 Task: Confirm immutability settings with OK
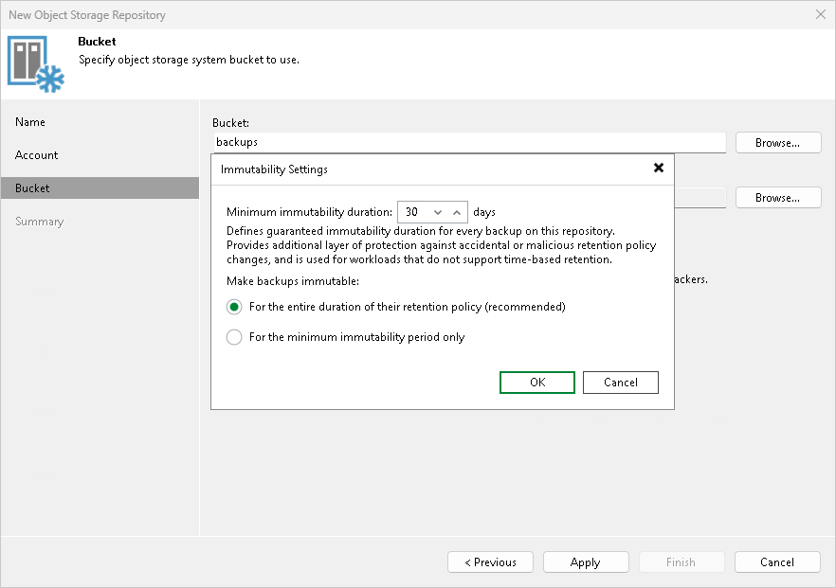coord(536,383)
